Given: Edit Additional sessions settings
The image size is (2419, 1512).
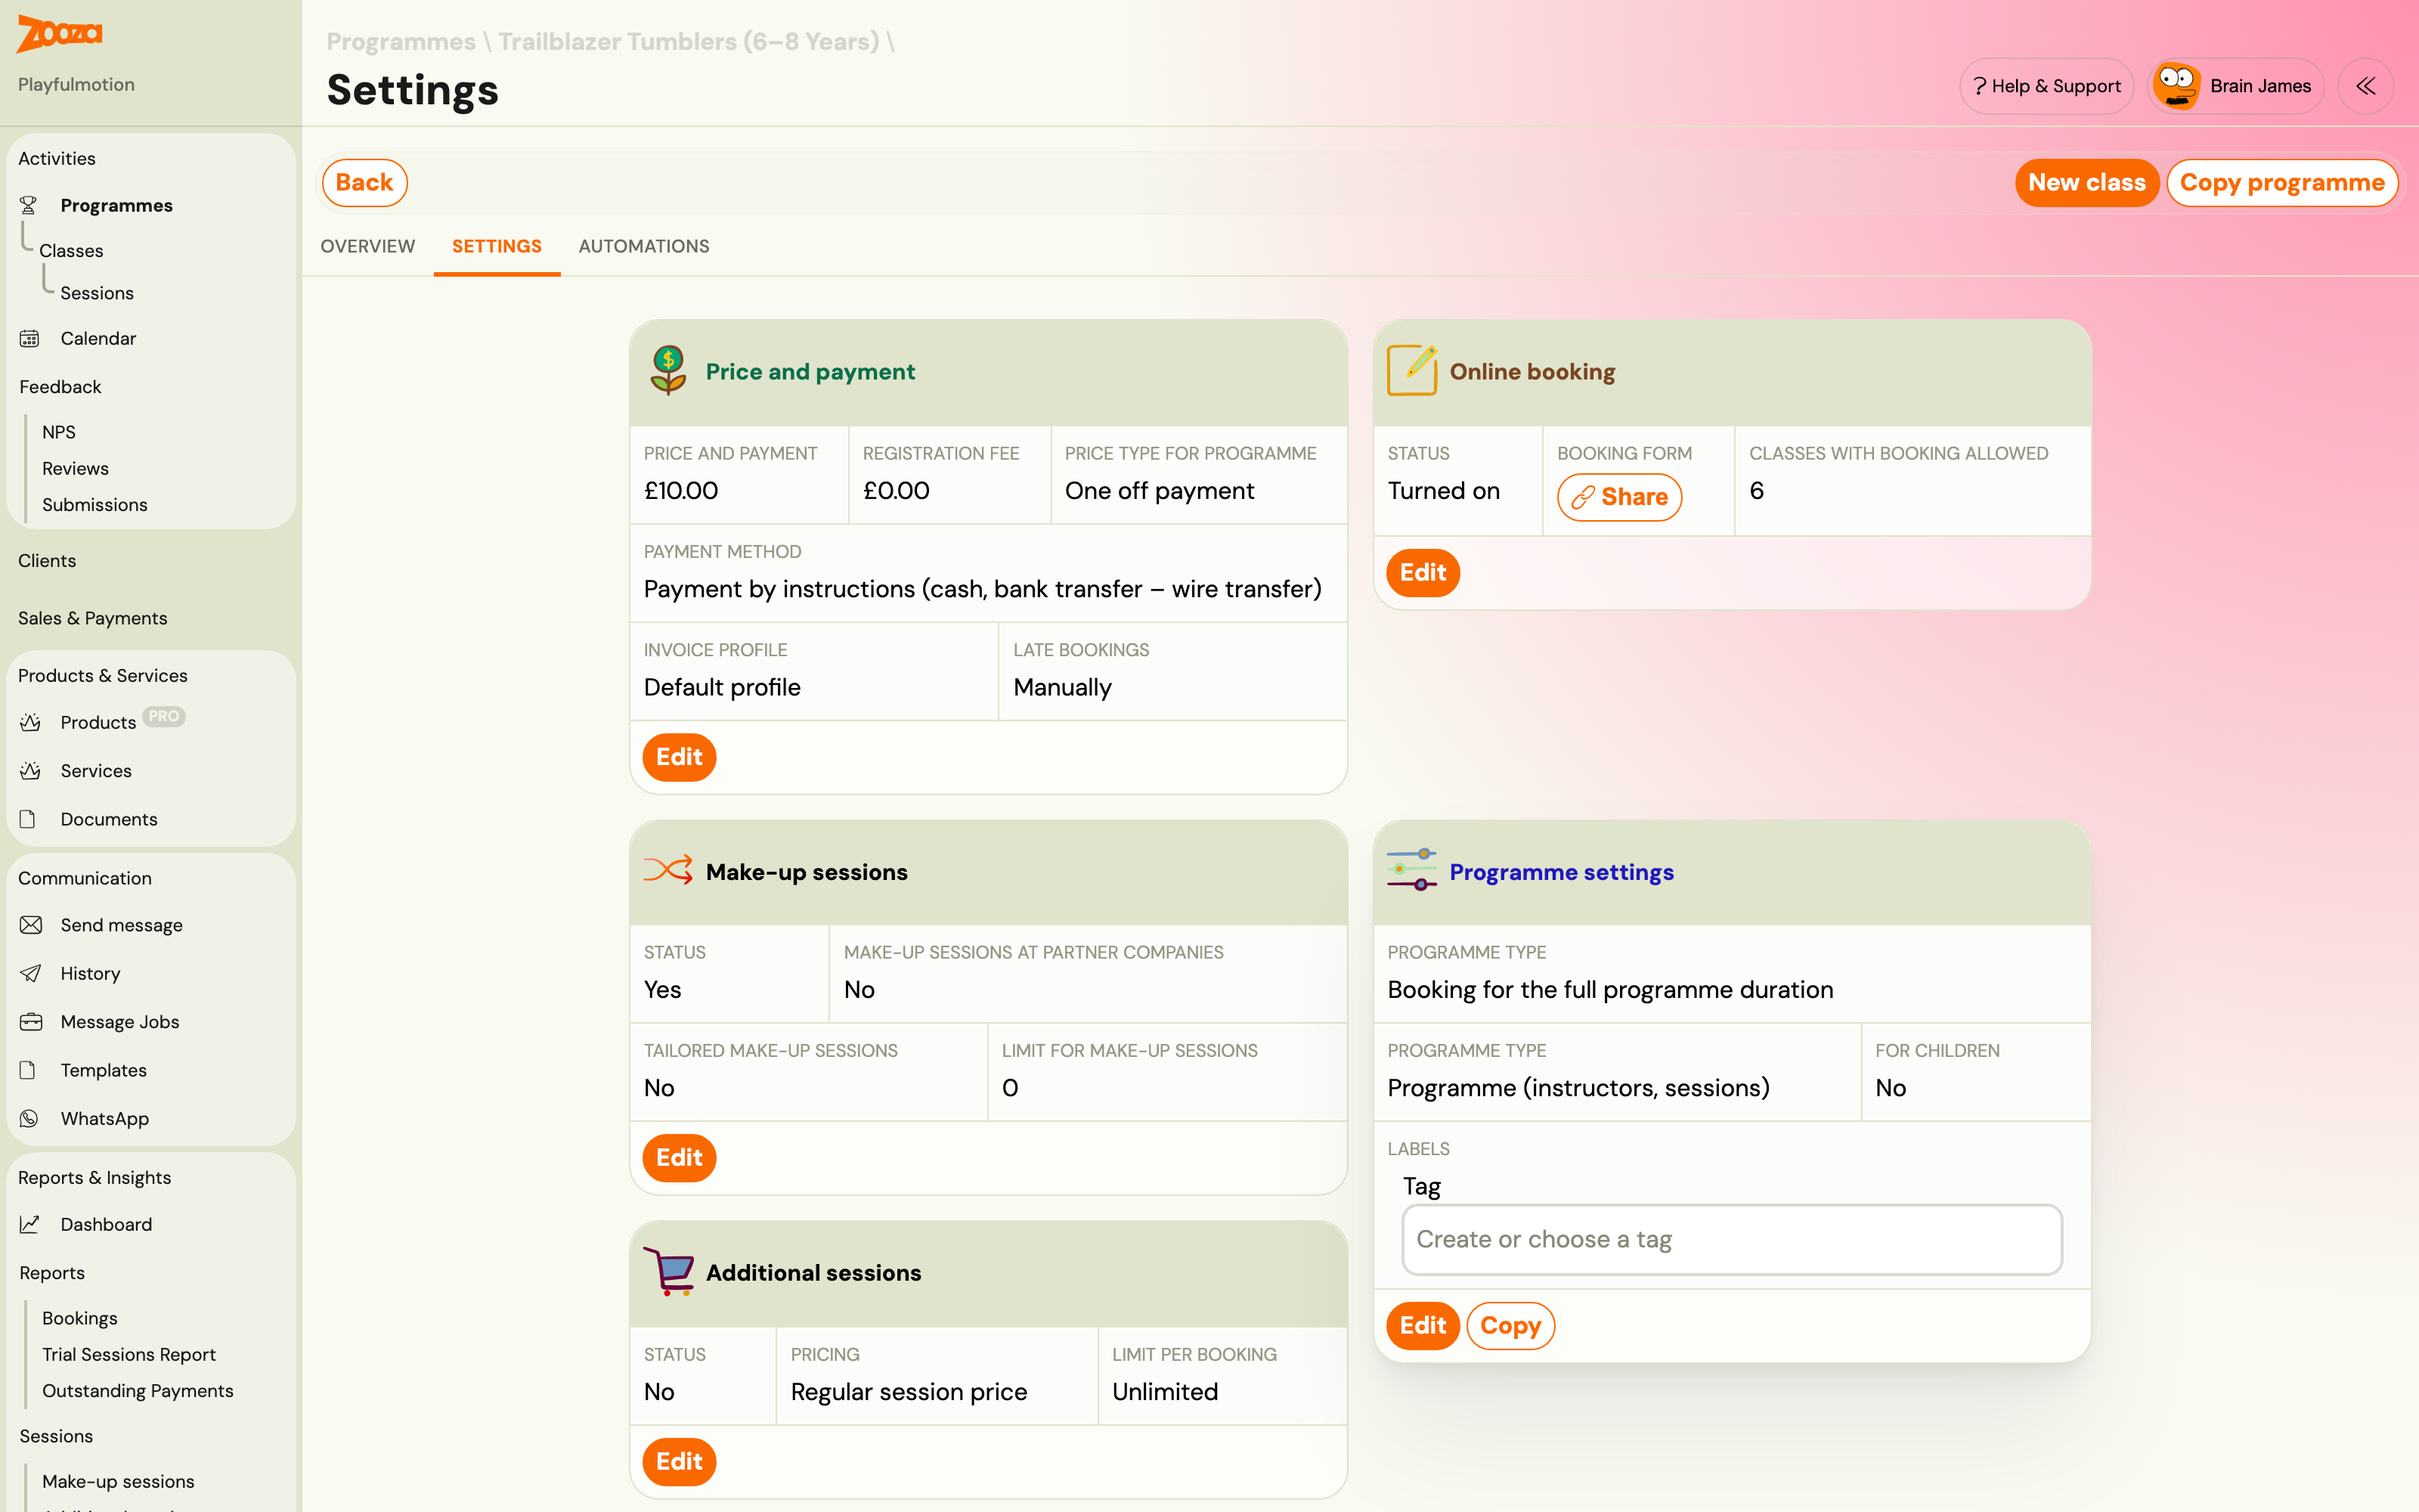Looking at the screenshot, I should coord(680,1462).
